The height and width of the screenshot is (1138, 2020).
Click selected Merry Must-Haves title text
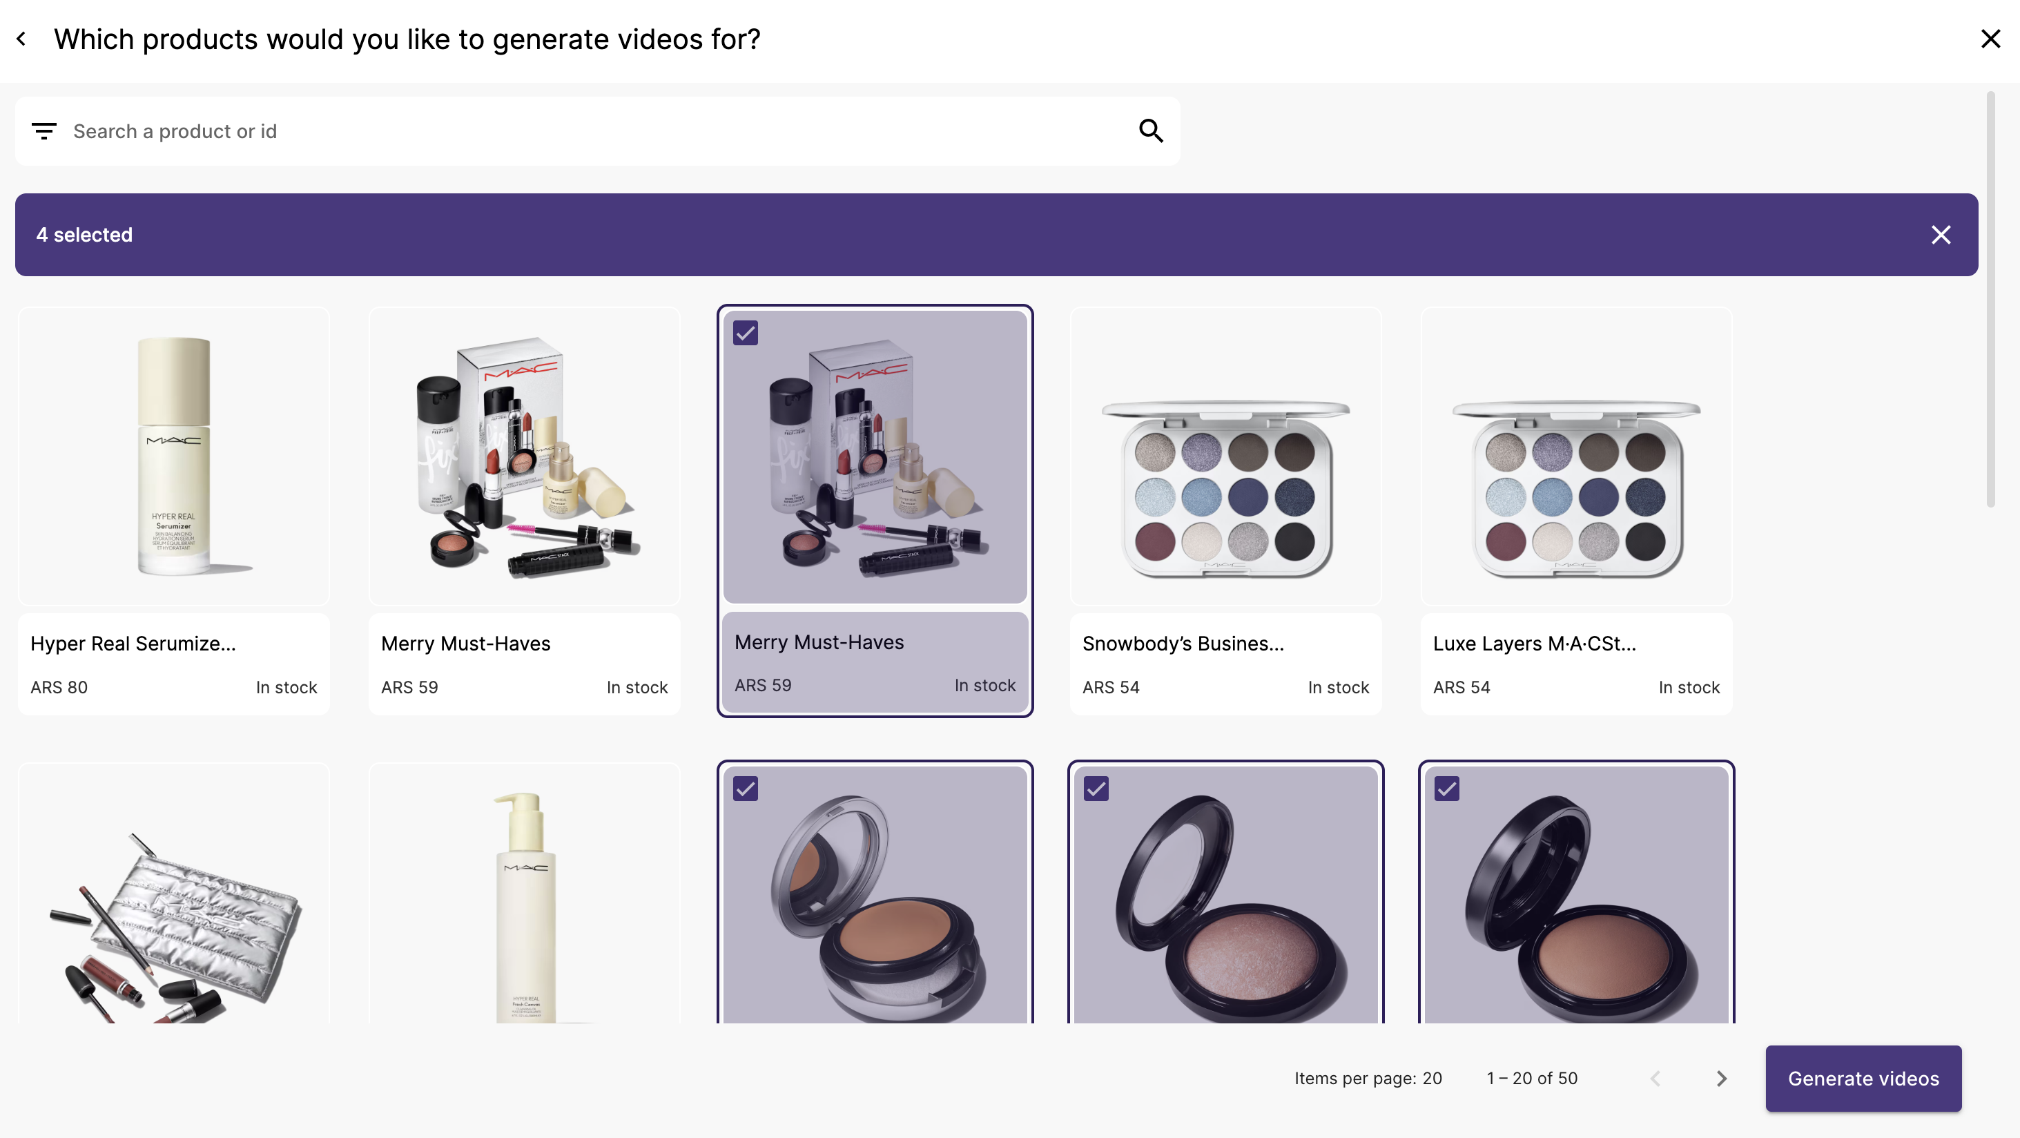coord(819,642)
